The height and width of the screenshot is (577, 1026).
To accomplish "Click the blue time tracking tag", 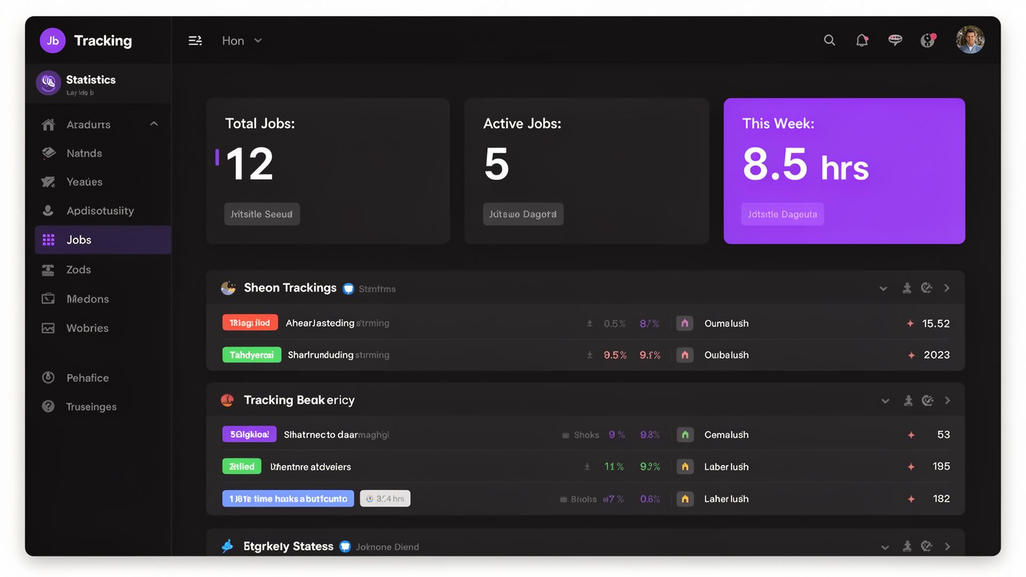I will [x=288, y=498].
